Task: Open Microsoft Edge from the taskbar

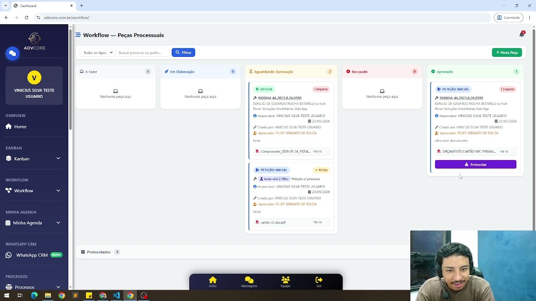Action: click(34, 296)
